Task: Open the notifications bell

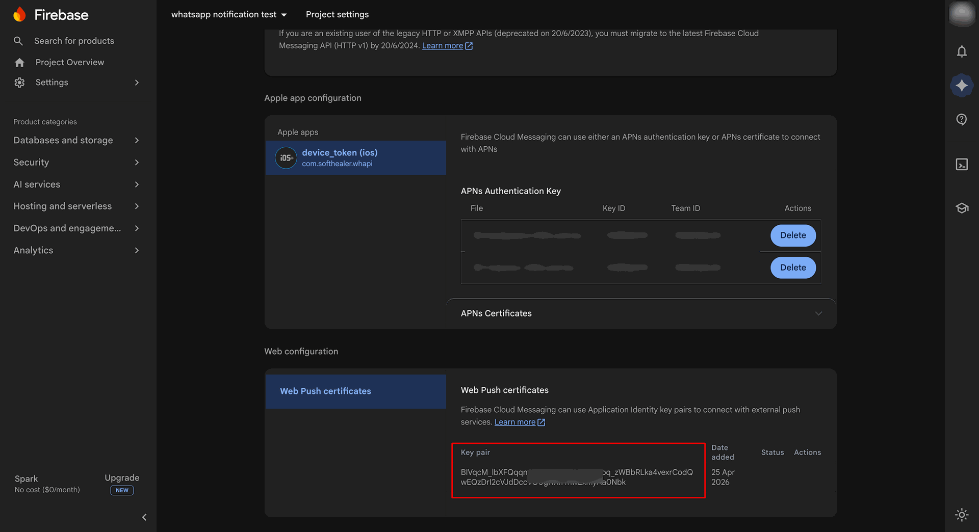Action: pos(962,51)
